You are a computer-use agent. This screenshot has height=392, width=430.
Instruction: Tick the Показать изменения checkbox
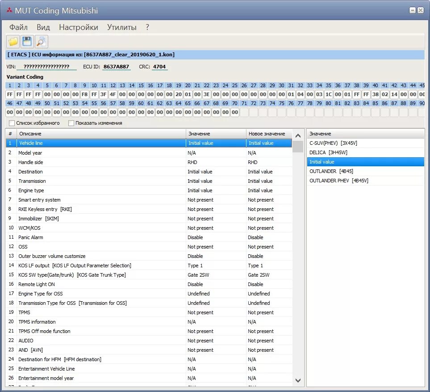pyautogui.click(x=71, y=123)
